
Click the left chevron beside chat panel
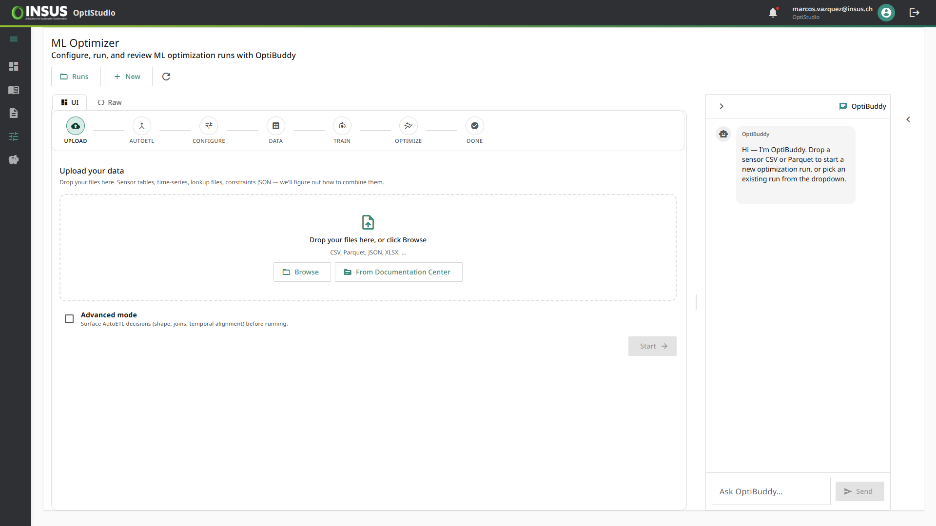(908, 119)
